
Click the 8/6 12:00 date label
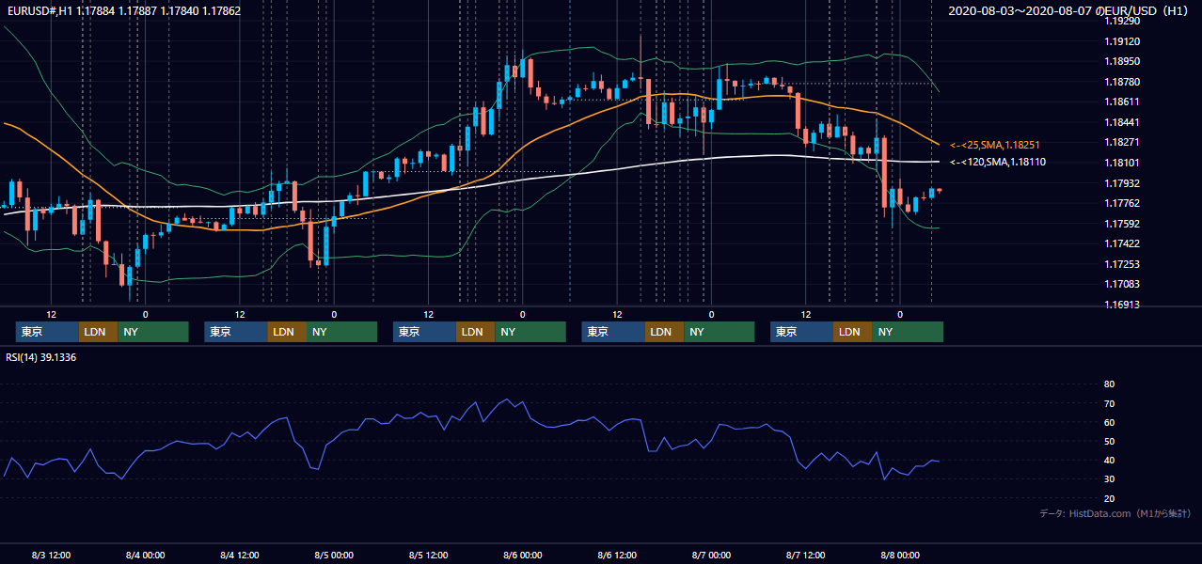pos(618,555)
